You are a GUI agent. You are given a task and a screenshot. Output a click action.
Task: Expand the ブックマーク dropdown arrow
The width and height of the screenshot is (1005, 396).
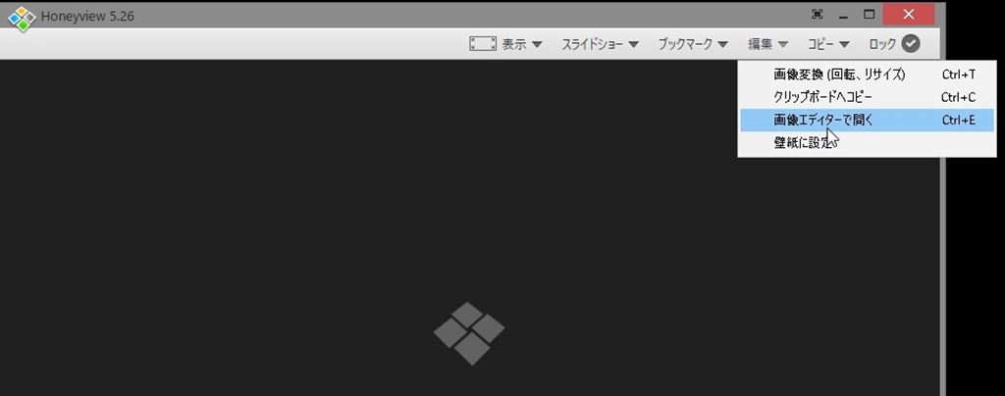click(x=723, y=44)
